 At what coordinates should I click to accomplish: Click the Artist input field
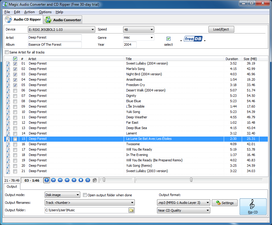coord(55,38)
